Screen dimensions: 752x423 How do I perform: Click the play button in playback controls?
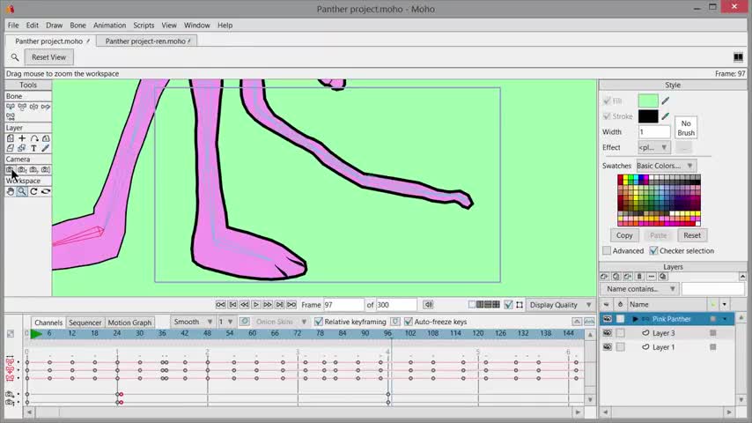[x=256, y=305]
